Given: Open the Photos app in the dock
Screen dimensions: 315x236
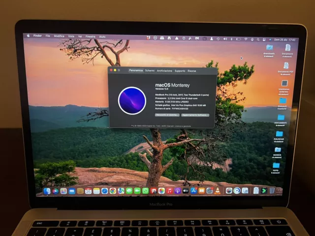Looking at the screenshot, I should click(x=161, y=191).
